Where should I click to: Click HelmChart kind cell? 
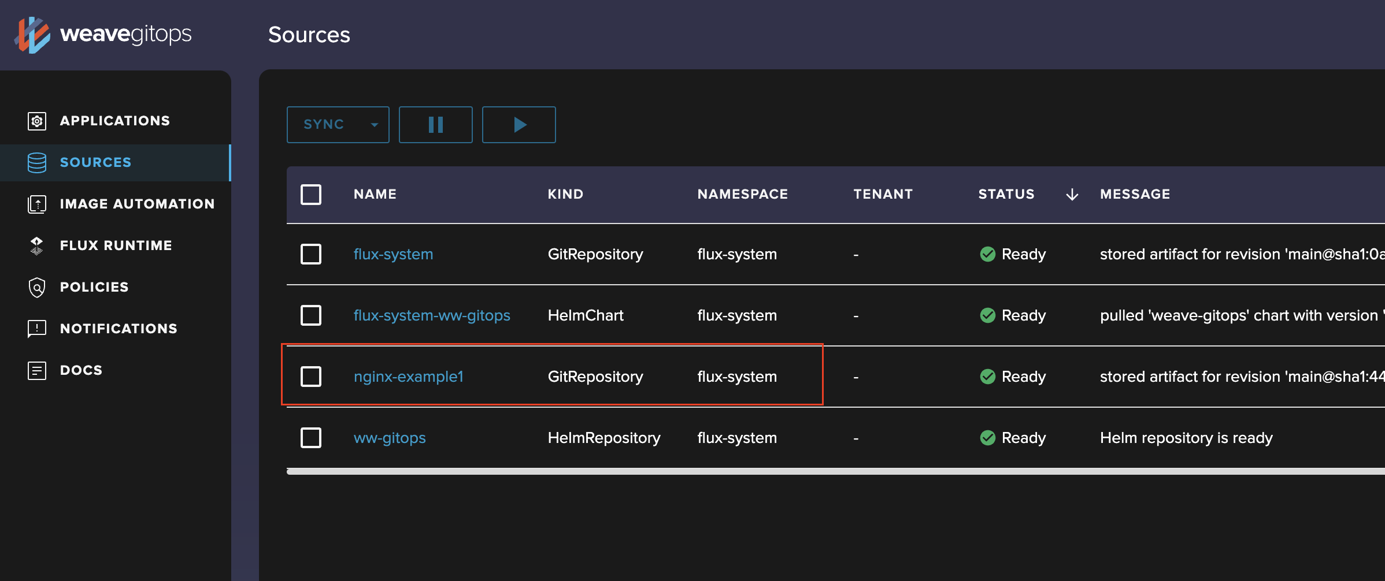(586, 315)
